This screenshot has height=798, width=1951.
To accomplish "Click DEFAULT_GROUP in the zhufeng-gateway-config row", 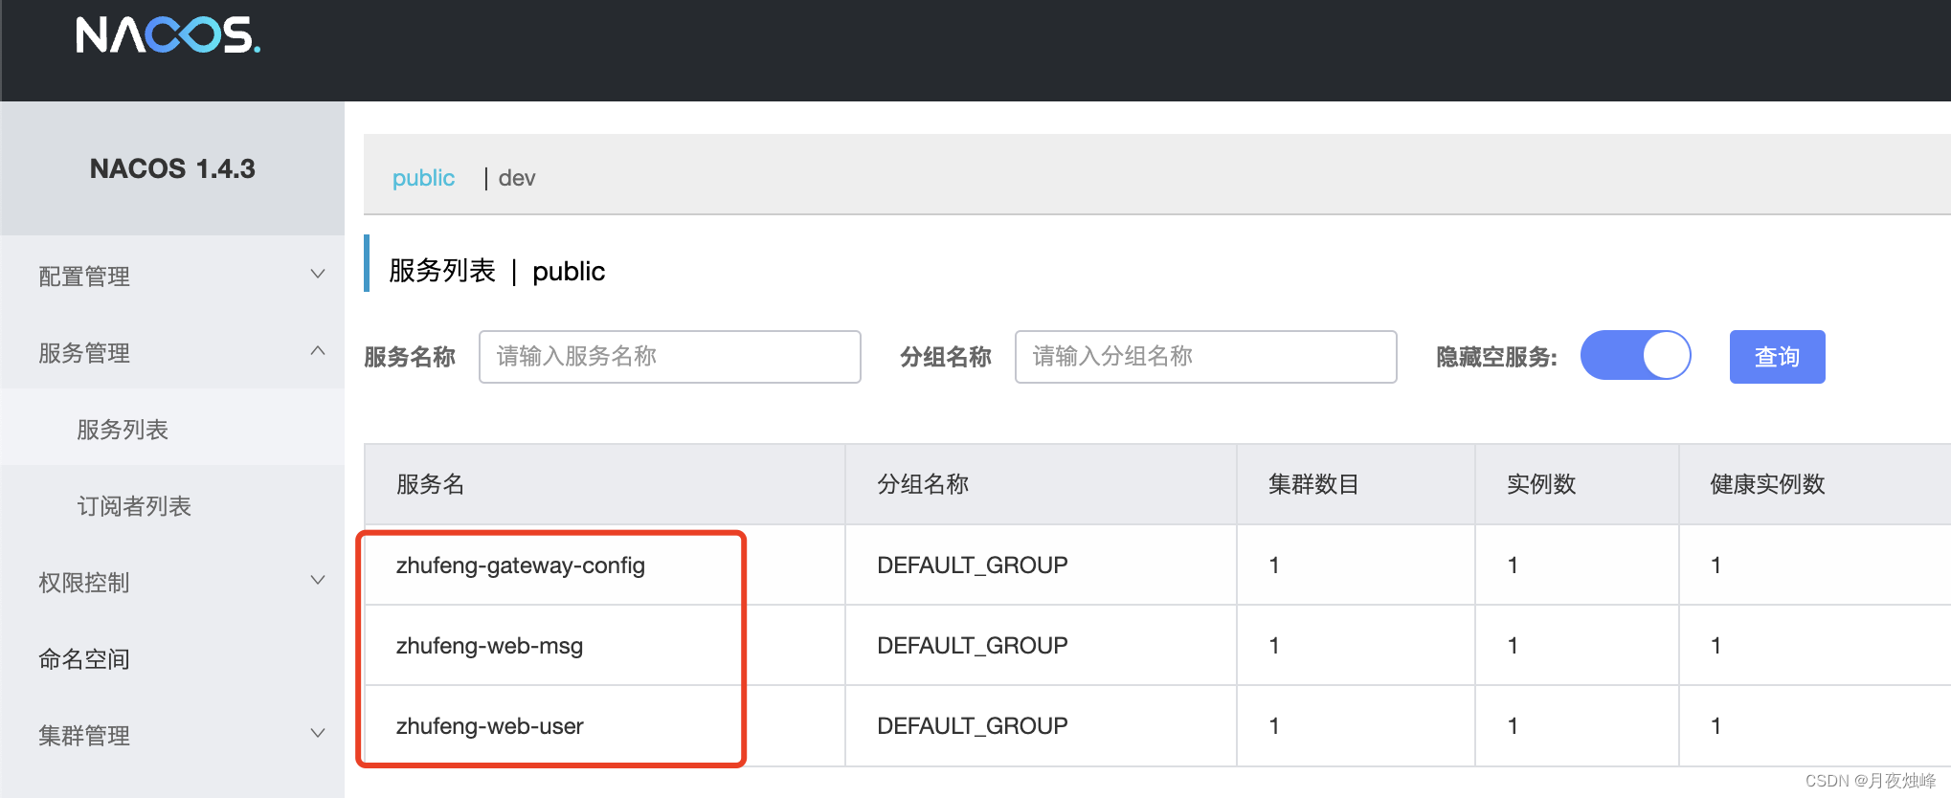I will pyautogui.click(x=972, y=565).
